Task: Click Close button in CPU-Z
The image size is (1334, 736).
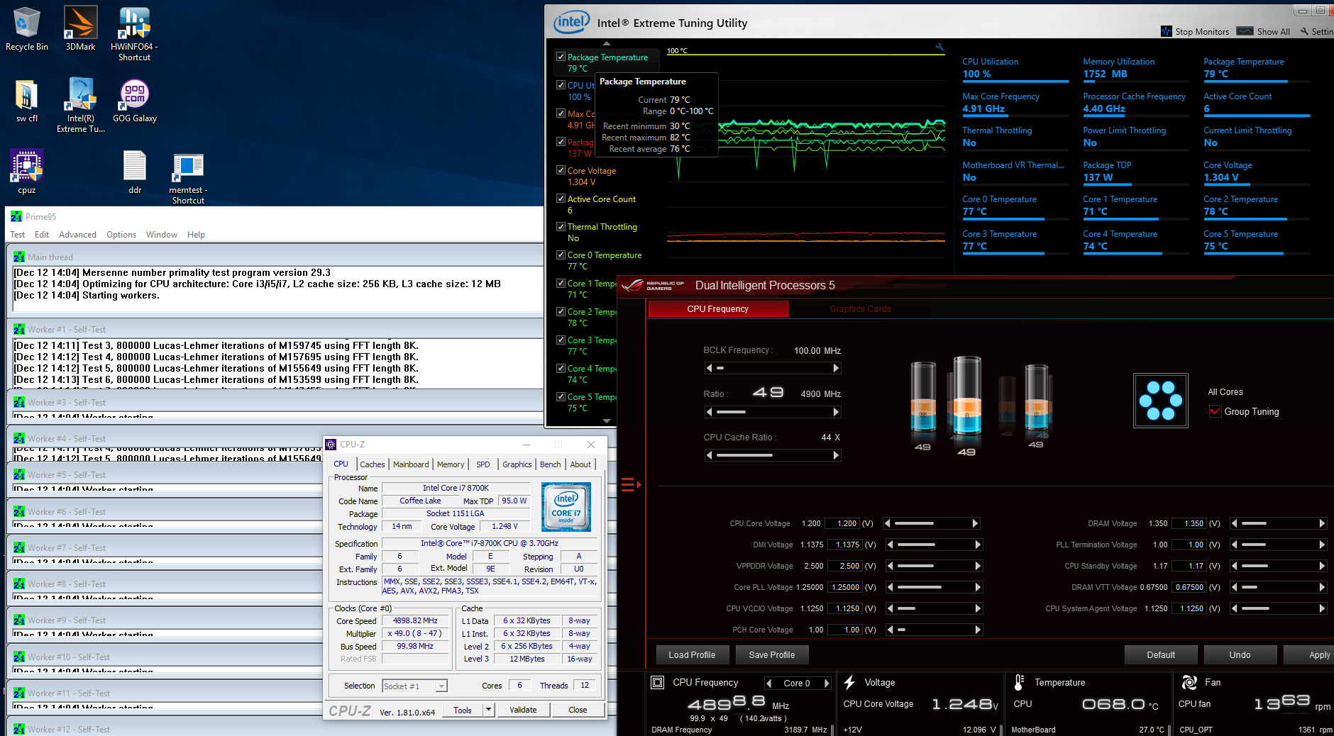Action: [x=578, y=710]
